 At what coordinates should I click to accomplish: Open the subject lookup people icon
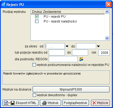[81, 59]
